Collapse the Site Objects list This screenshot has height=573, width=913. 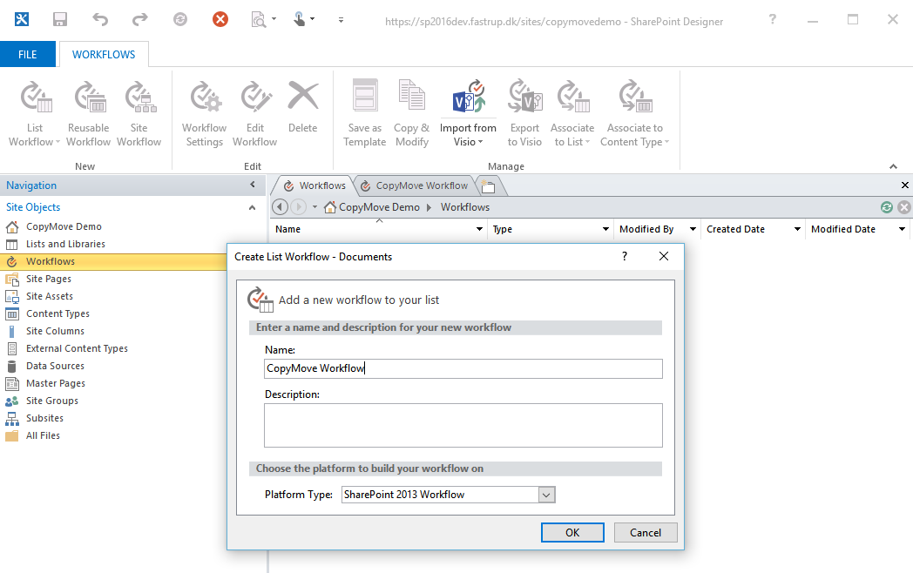[253, 207]
